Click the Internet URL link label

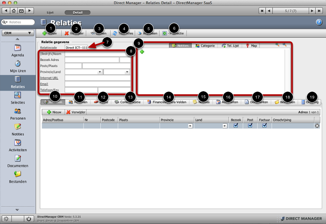[x=49, y=78]
